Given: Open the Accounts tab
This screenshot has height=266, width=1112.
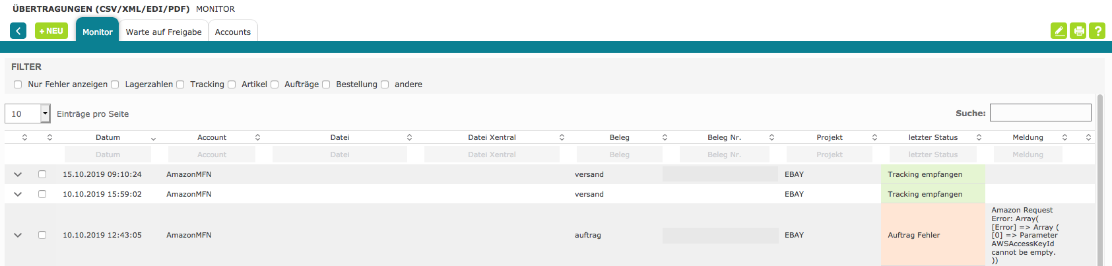Looking at the screenshot, I should pyautogui.click(x=232, y=32).
